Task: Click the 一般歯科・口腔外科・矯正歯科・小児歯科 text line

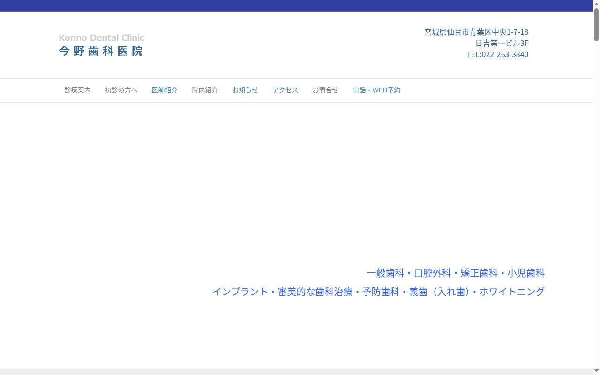Action: 456,273
